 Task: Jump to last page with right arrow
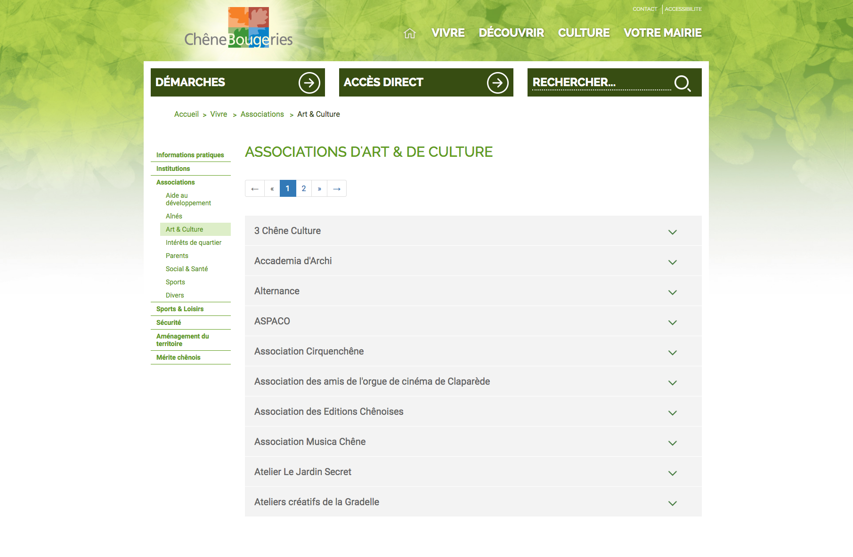[337, 188]
